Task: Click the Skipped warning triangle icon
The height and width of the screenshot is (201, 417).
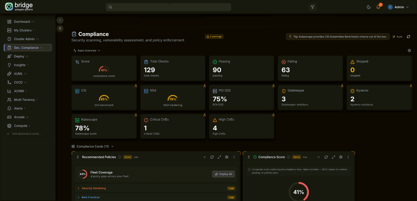Action: [x=352, y=62]
